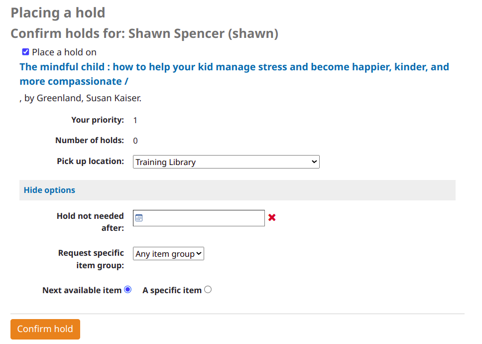Screen dimensions: 482x344
Task: Click the 'Place a hold on' label text
Action: (64, 52)
